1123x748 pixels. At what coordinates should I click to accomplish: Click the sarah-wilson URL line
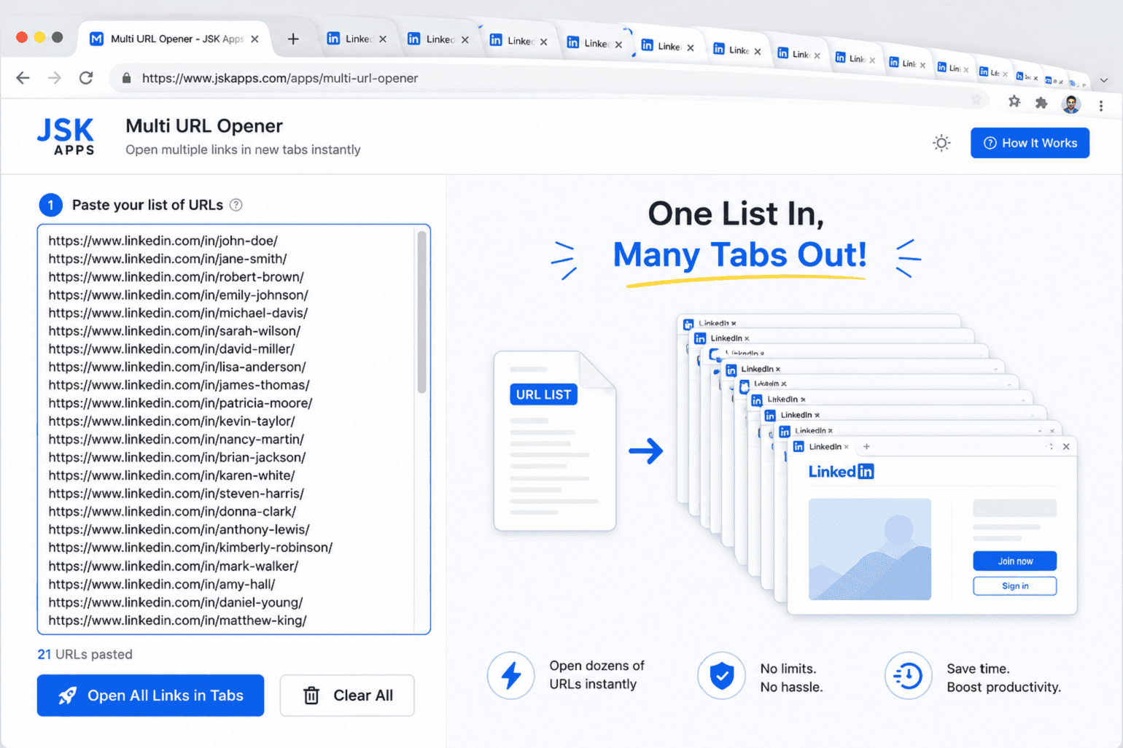pyautogui.click(x=175, y=331)
